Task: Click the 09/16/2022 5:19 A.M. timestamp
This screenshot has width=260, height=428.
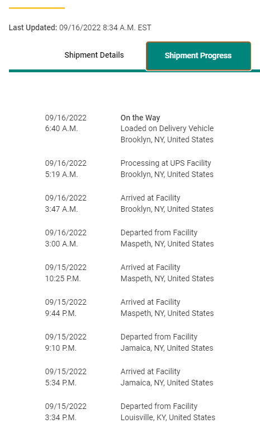Action: [65, 169]
